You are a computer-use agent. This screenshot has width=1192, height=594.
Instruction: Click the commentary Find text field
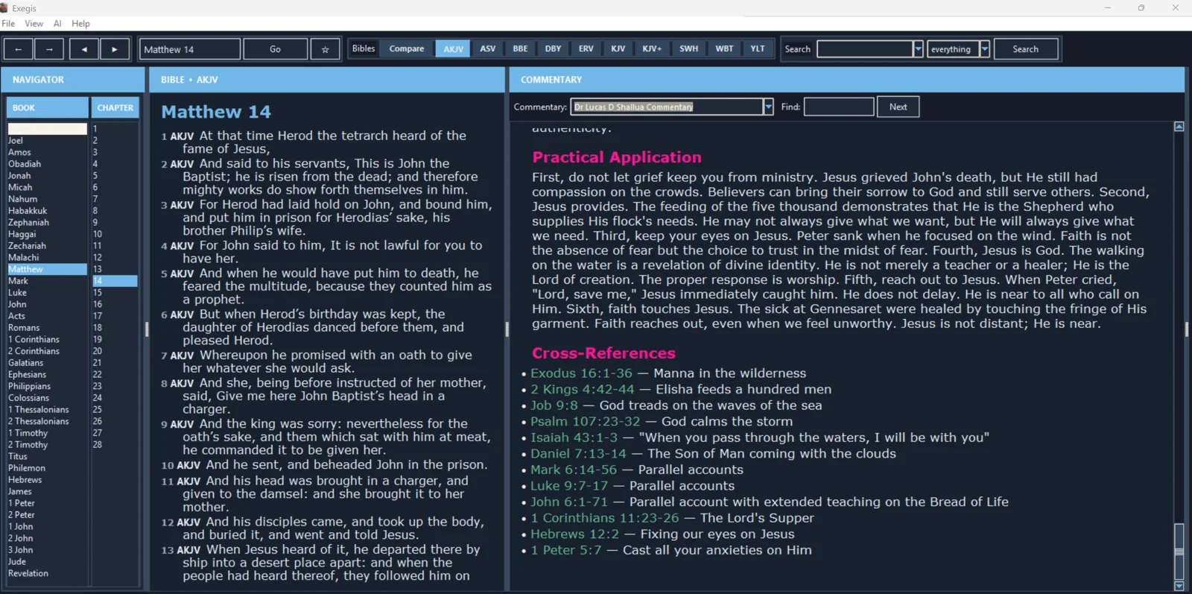(838, 107)
